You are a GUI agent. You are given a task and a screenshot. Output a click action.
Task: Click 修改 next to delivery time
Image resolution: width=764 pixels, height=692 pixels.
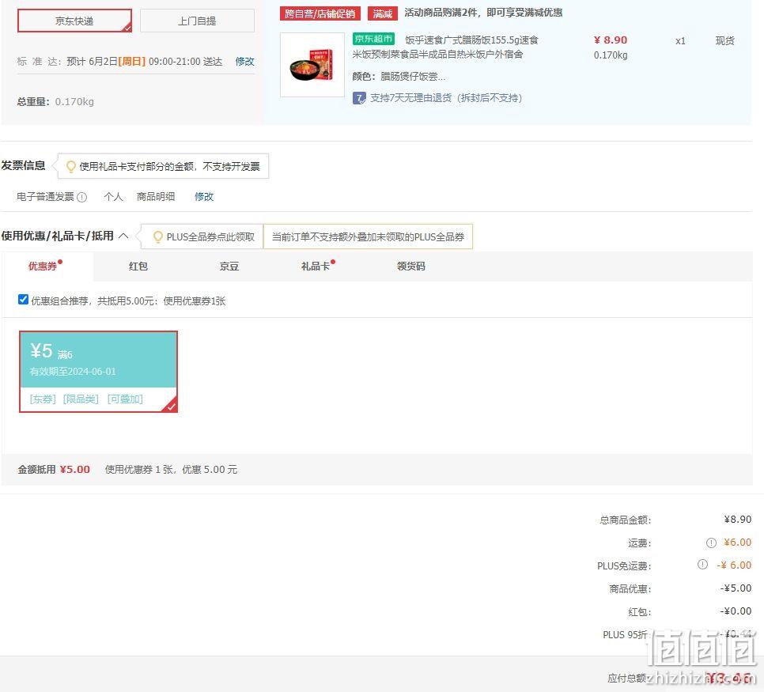tap(244, 62)
